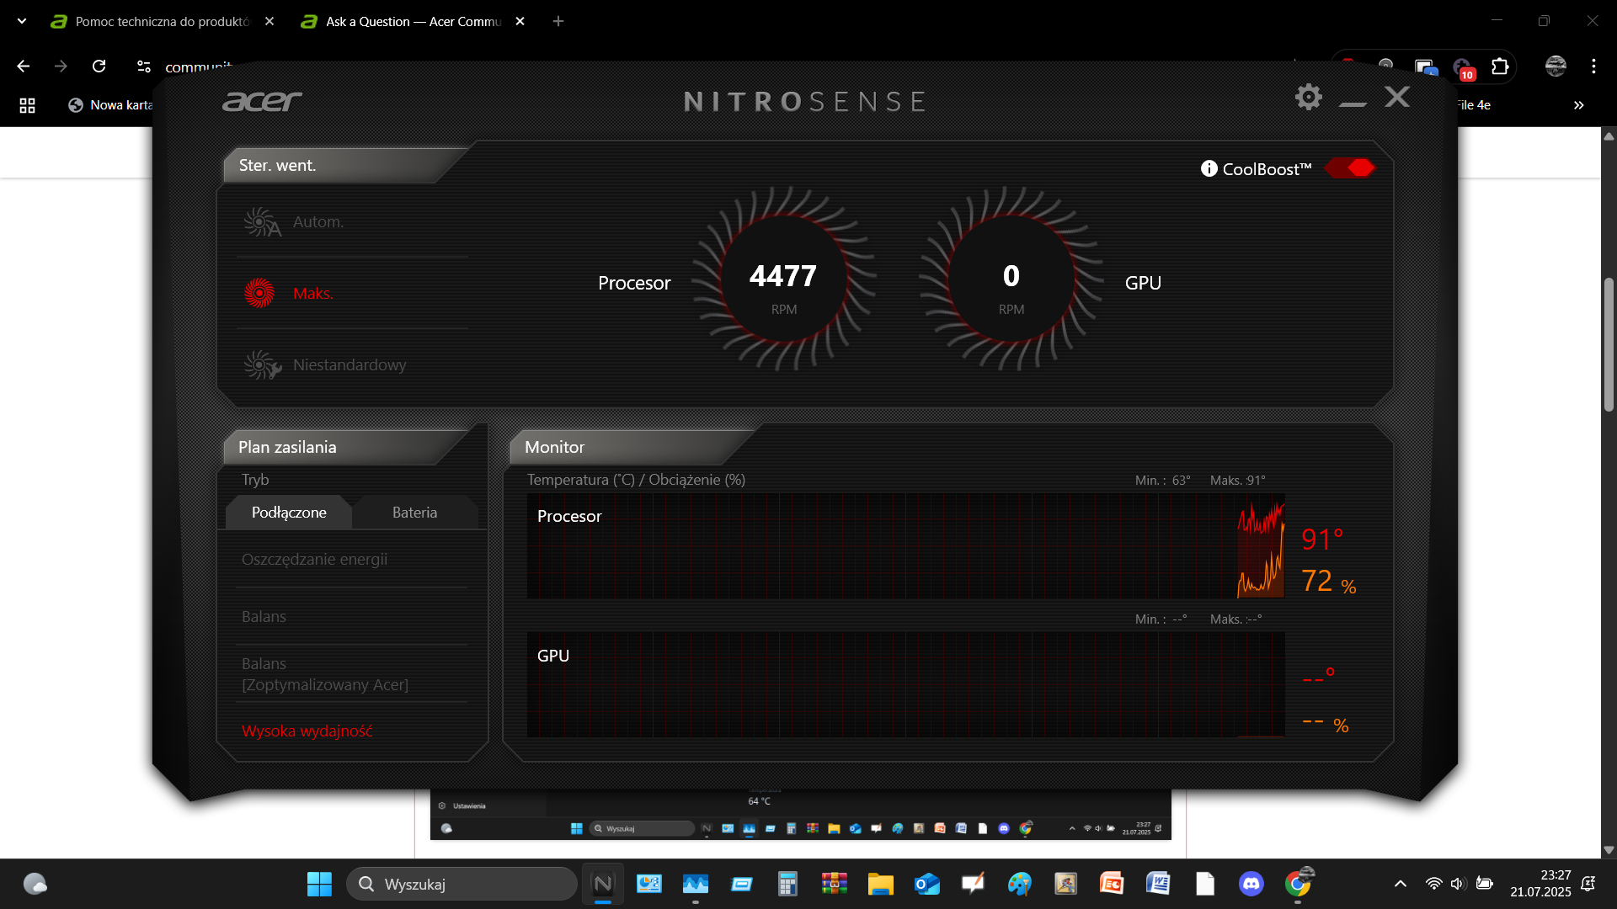This screenshot has height=909, width=1617.
Task: Open the Nowa karta bookmark
Action: 110,105
